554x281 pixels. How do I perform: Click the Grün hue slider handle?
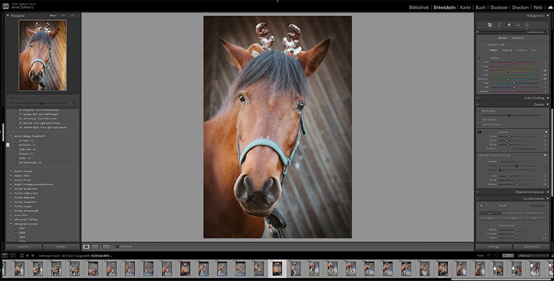[x=502, y=75]
